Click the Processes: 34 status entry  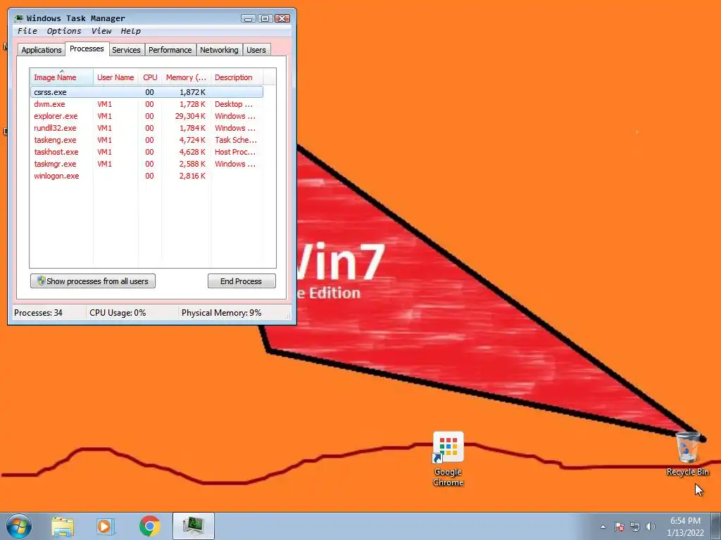(38, 313)
